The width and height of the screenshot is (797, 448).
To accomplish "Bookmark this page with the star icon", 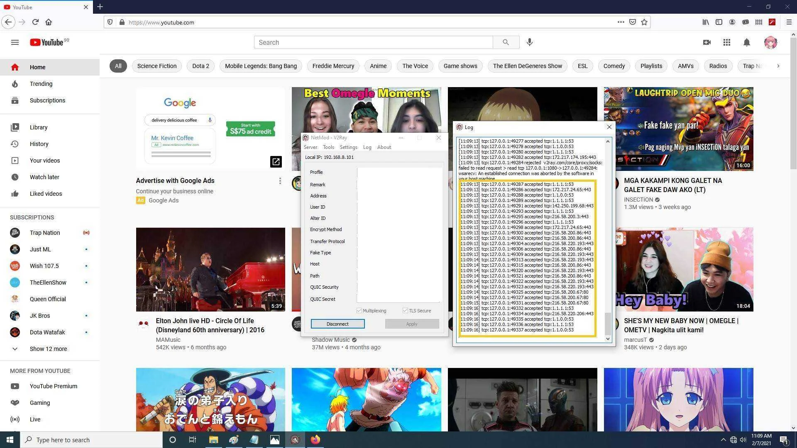I will (644, 22).
